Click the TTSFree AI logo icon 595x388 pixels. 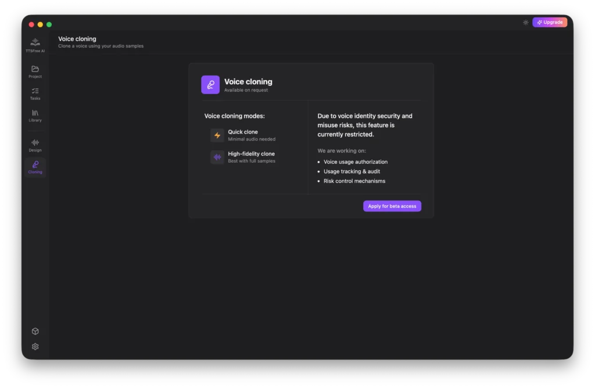coord(35,42)
